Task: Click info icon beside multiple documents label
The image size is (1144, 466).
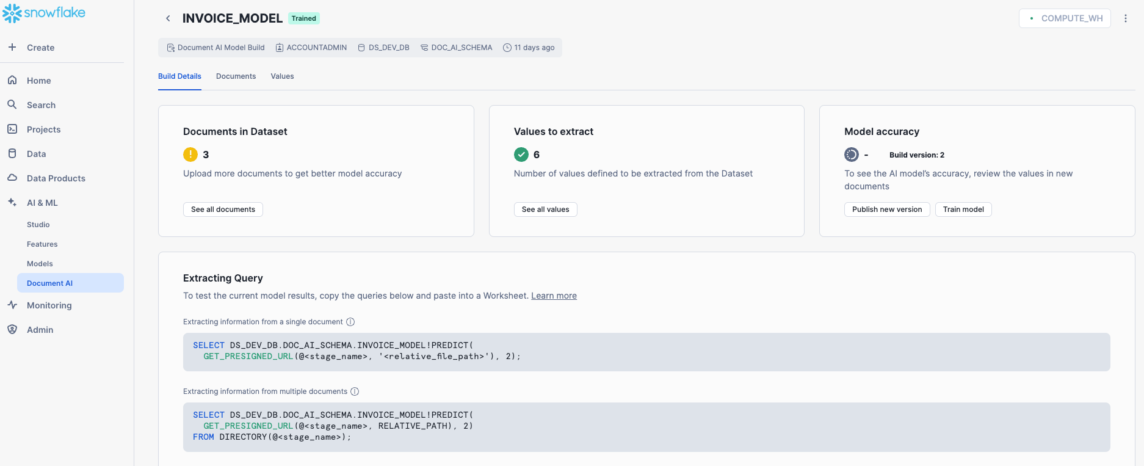Action: coord(355,391)
